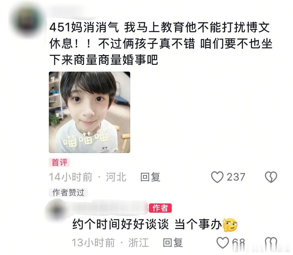Open the boy photo attached to comment
The height and width of the screenshot is (255, 293).
point(90,112)
